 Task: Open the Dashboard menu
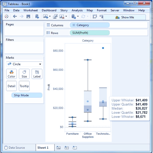tap(49, 10)
